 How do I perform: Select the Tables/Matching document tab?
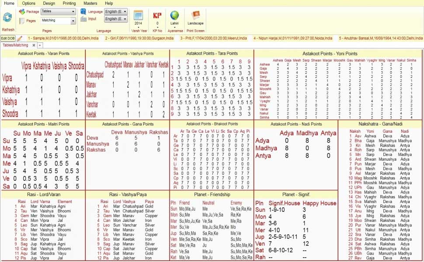coord(15,45)
